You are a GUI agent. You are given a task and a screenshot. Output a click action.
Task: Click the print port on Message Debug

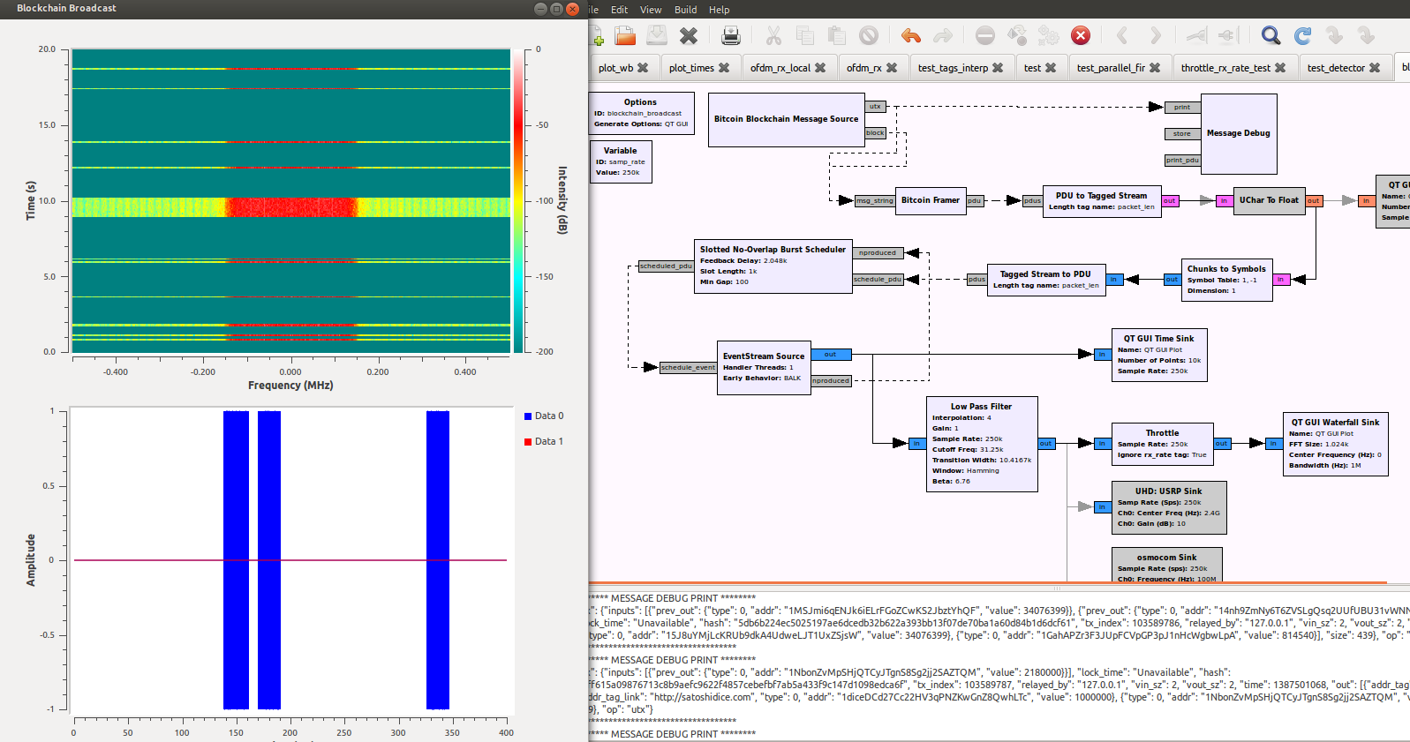pos(1182,108)
